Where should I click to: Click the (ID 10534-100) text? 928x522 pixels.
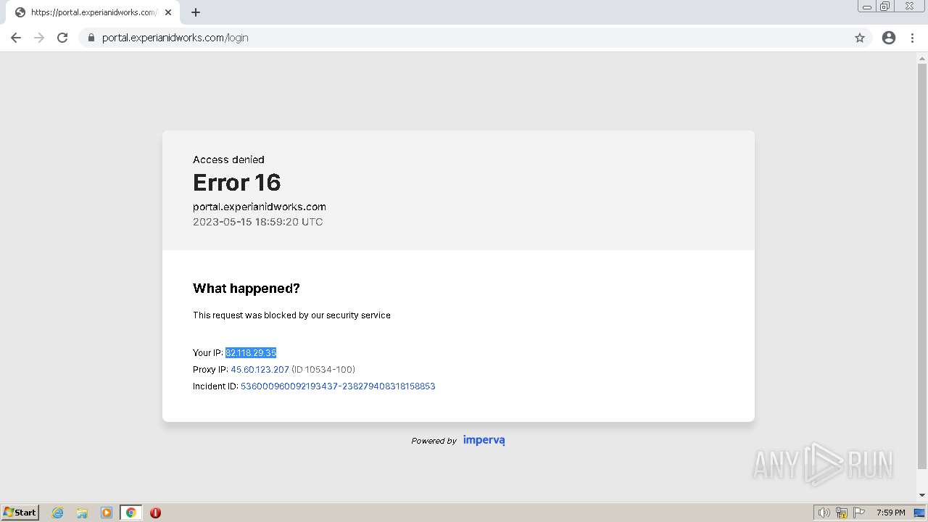[323, 370]
